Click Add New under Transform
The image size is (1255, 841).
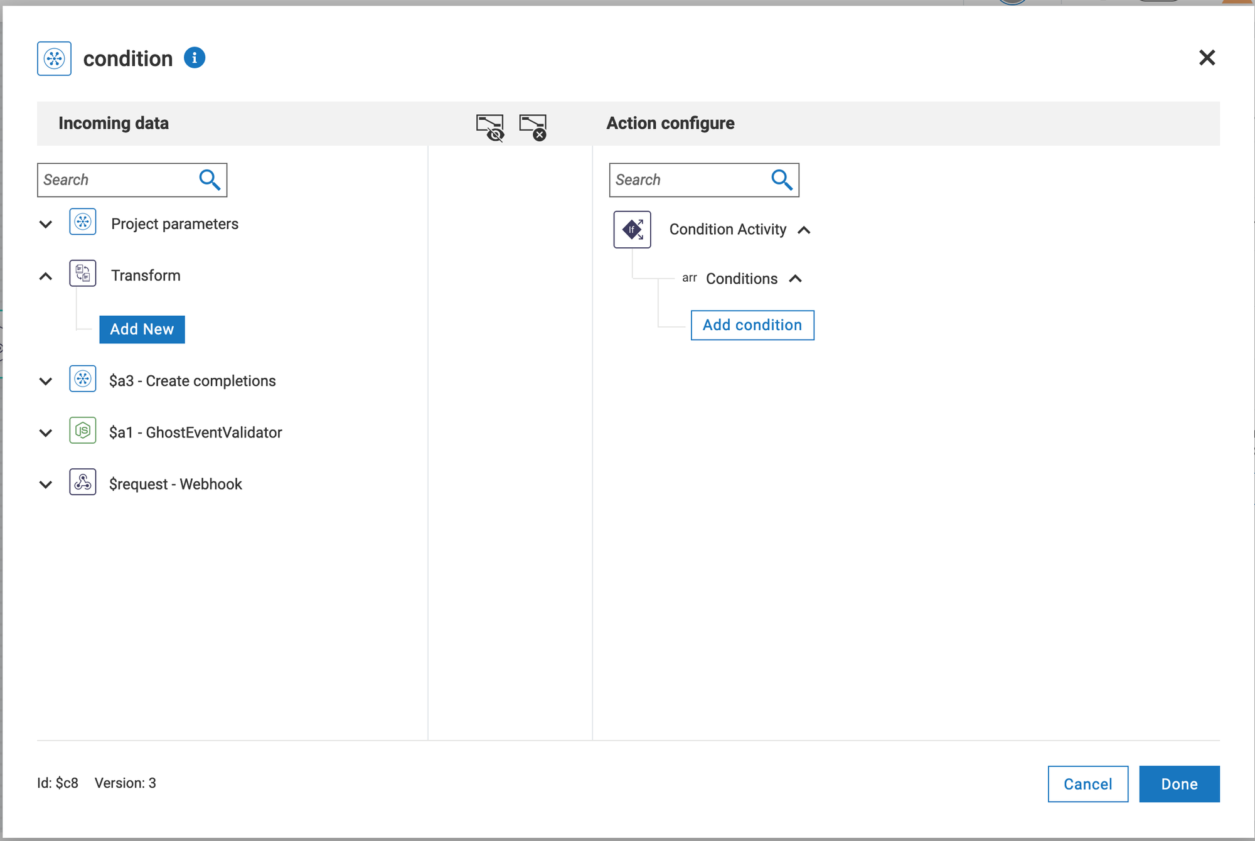pos(142,329)
